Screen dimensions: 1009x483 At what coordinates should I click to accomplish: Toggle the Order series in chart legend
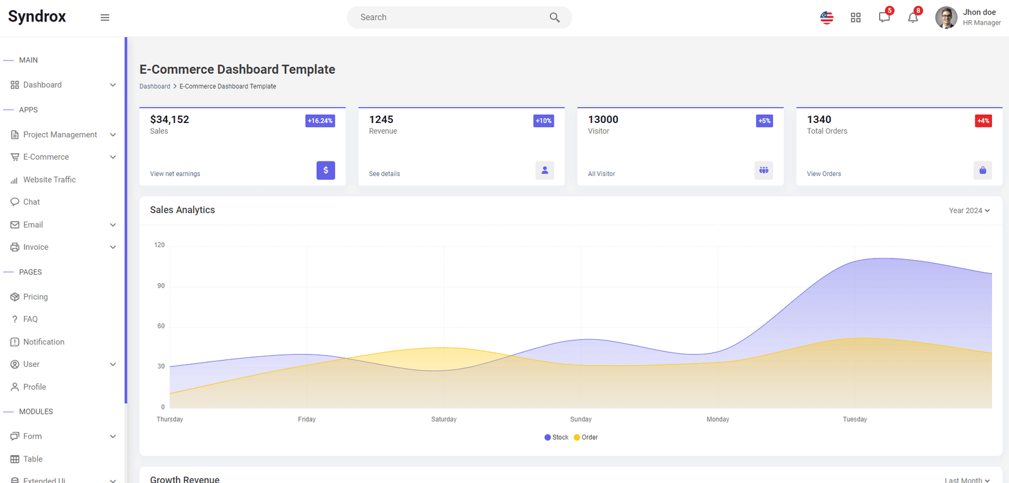click(586, 437)
